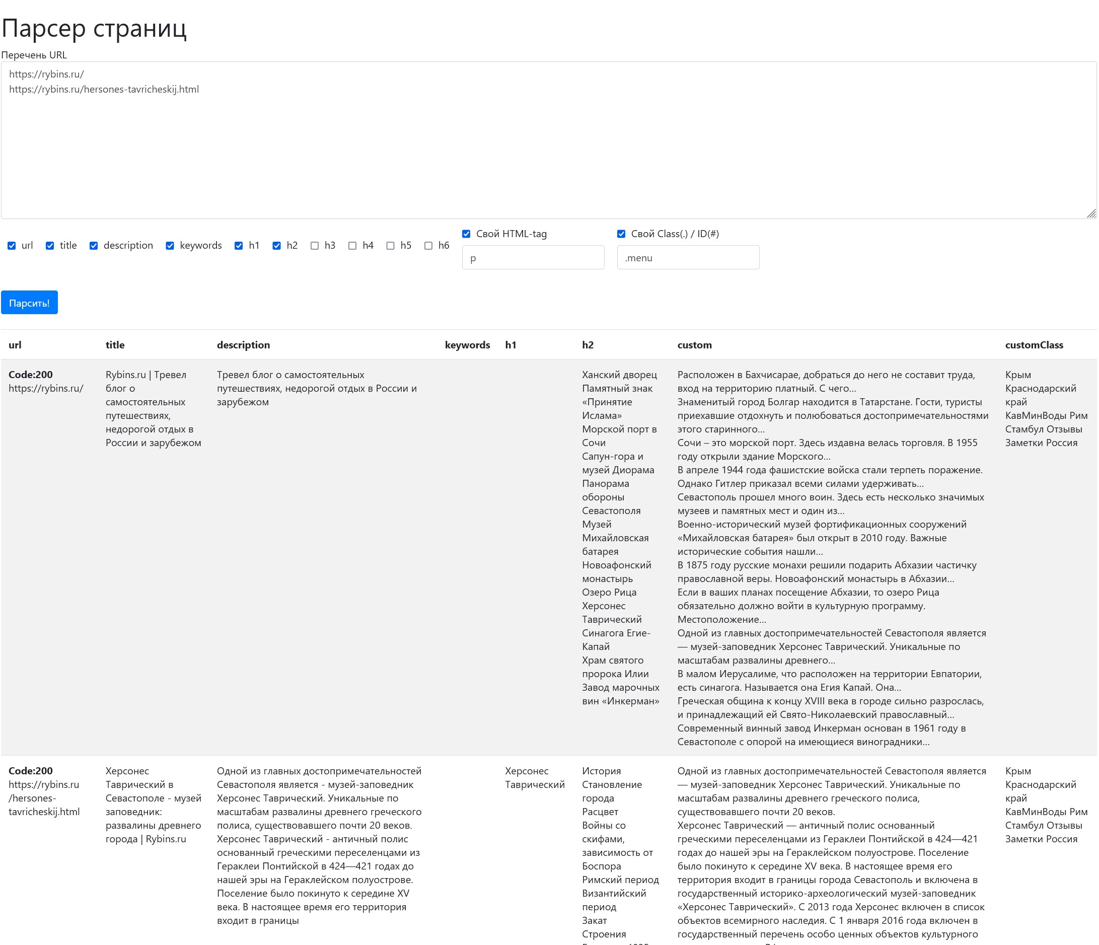Click the label Перечень URL
Image resolution: width=1099 pixels, height=945 pixels.
click(34, 54)
